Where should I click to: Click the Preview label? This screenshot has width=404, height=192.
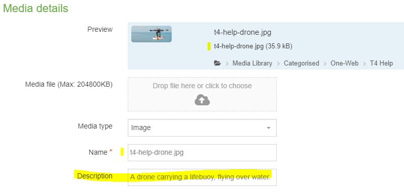[x=100, y=29]
